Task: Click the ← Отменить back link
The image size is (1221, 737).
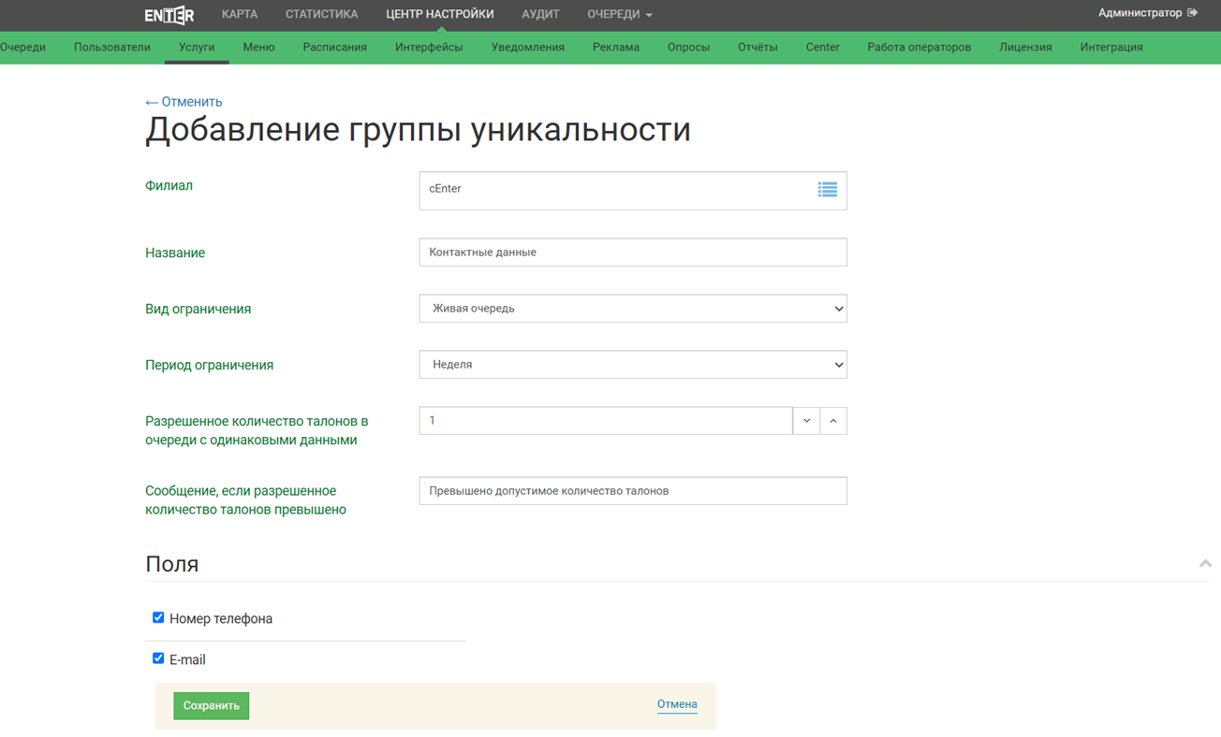Action: (x=184, y=102)
